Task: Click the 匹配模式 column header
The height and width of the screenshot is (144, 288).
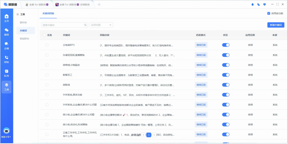Action: coord(201,35)
